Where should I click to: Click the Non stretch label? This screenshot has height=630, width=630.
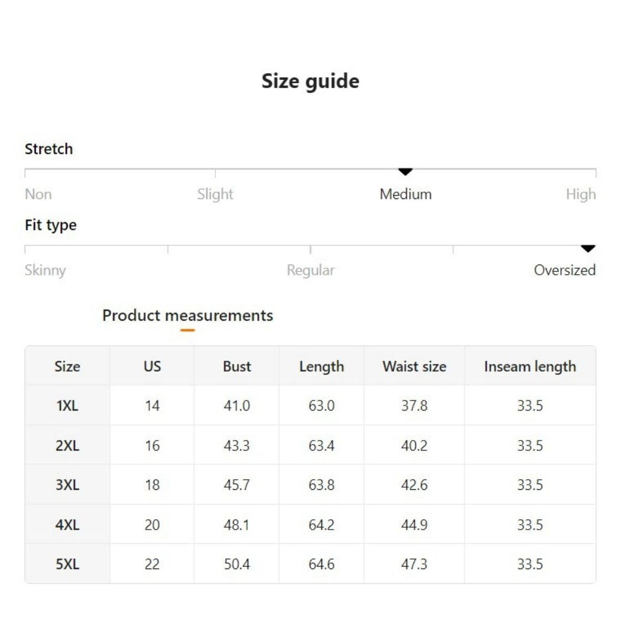[x=38, y=194]
